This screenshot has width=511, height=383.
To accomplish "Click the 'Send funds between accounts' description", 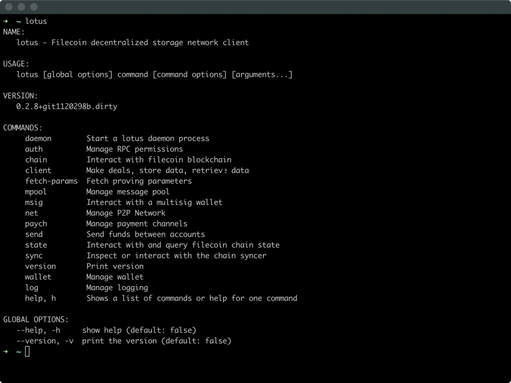I will (146, 234).
